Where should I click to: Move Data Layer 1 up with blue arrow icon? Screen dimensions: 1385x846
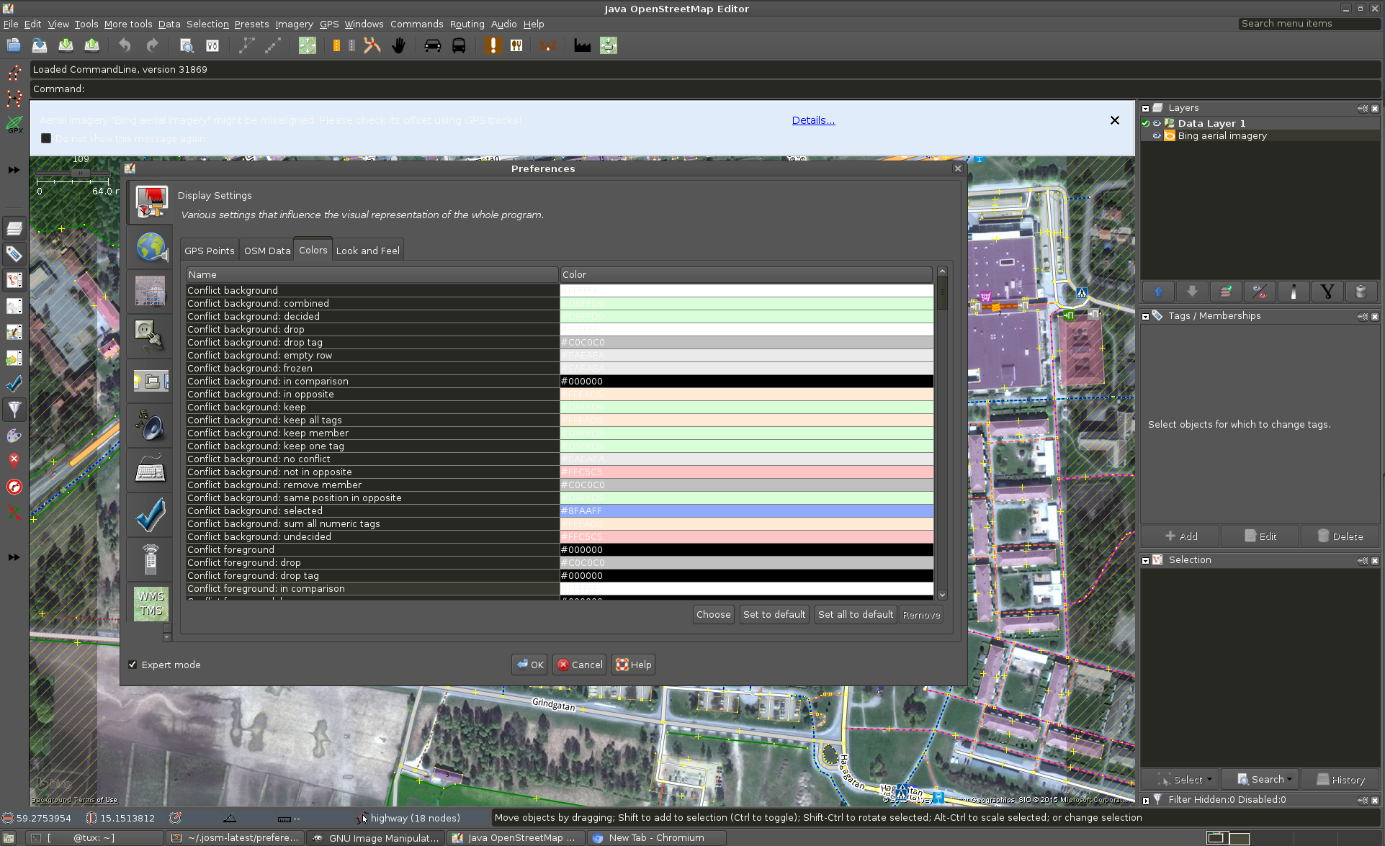point(1157,292)
